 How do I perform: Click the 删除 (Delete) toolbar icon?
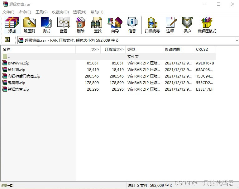[81, 25]
